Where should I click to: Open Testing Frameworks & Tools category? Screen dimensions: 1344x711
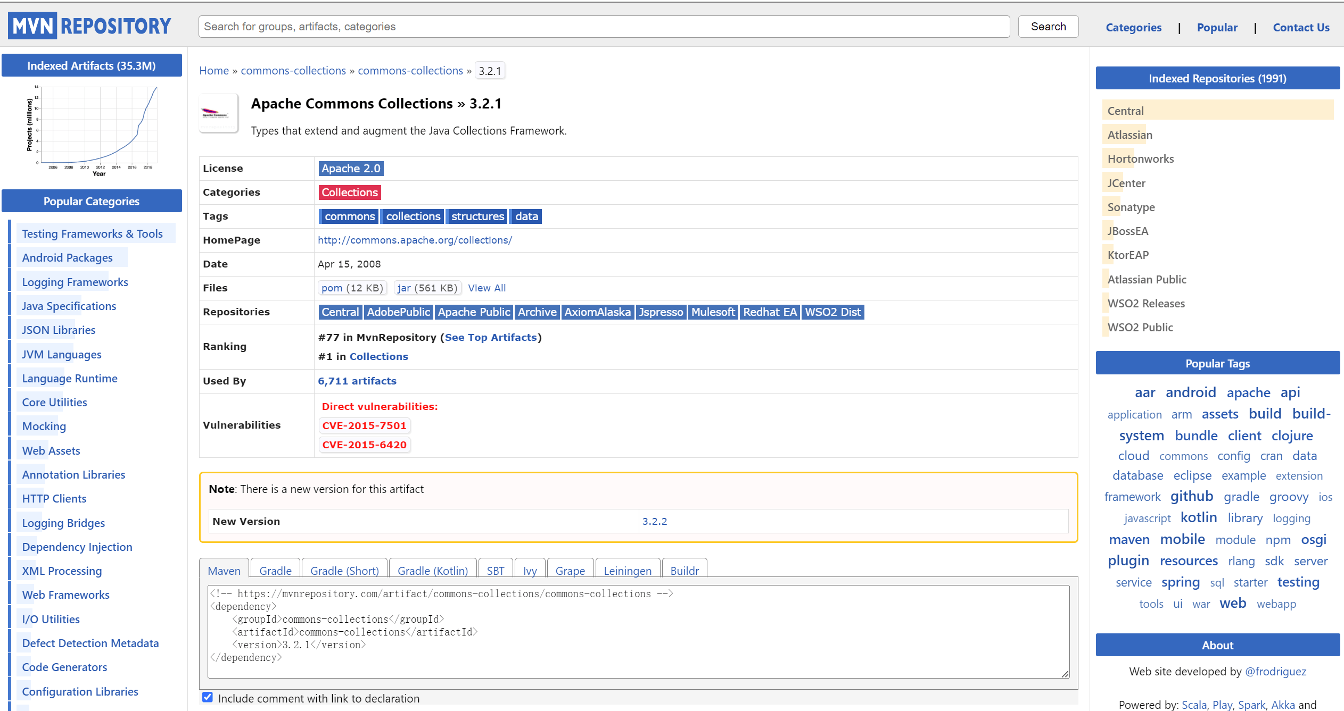point(92,234)
